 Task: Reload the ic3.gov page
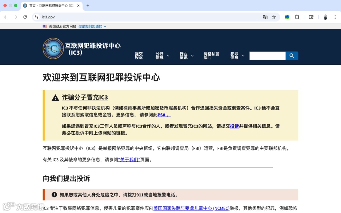[x=25, y=17]
